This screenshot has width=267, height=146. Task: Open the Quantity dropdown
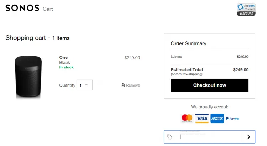85,85
